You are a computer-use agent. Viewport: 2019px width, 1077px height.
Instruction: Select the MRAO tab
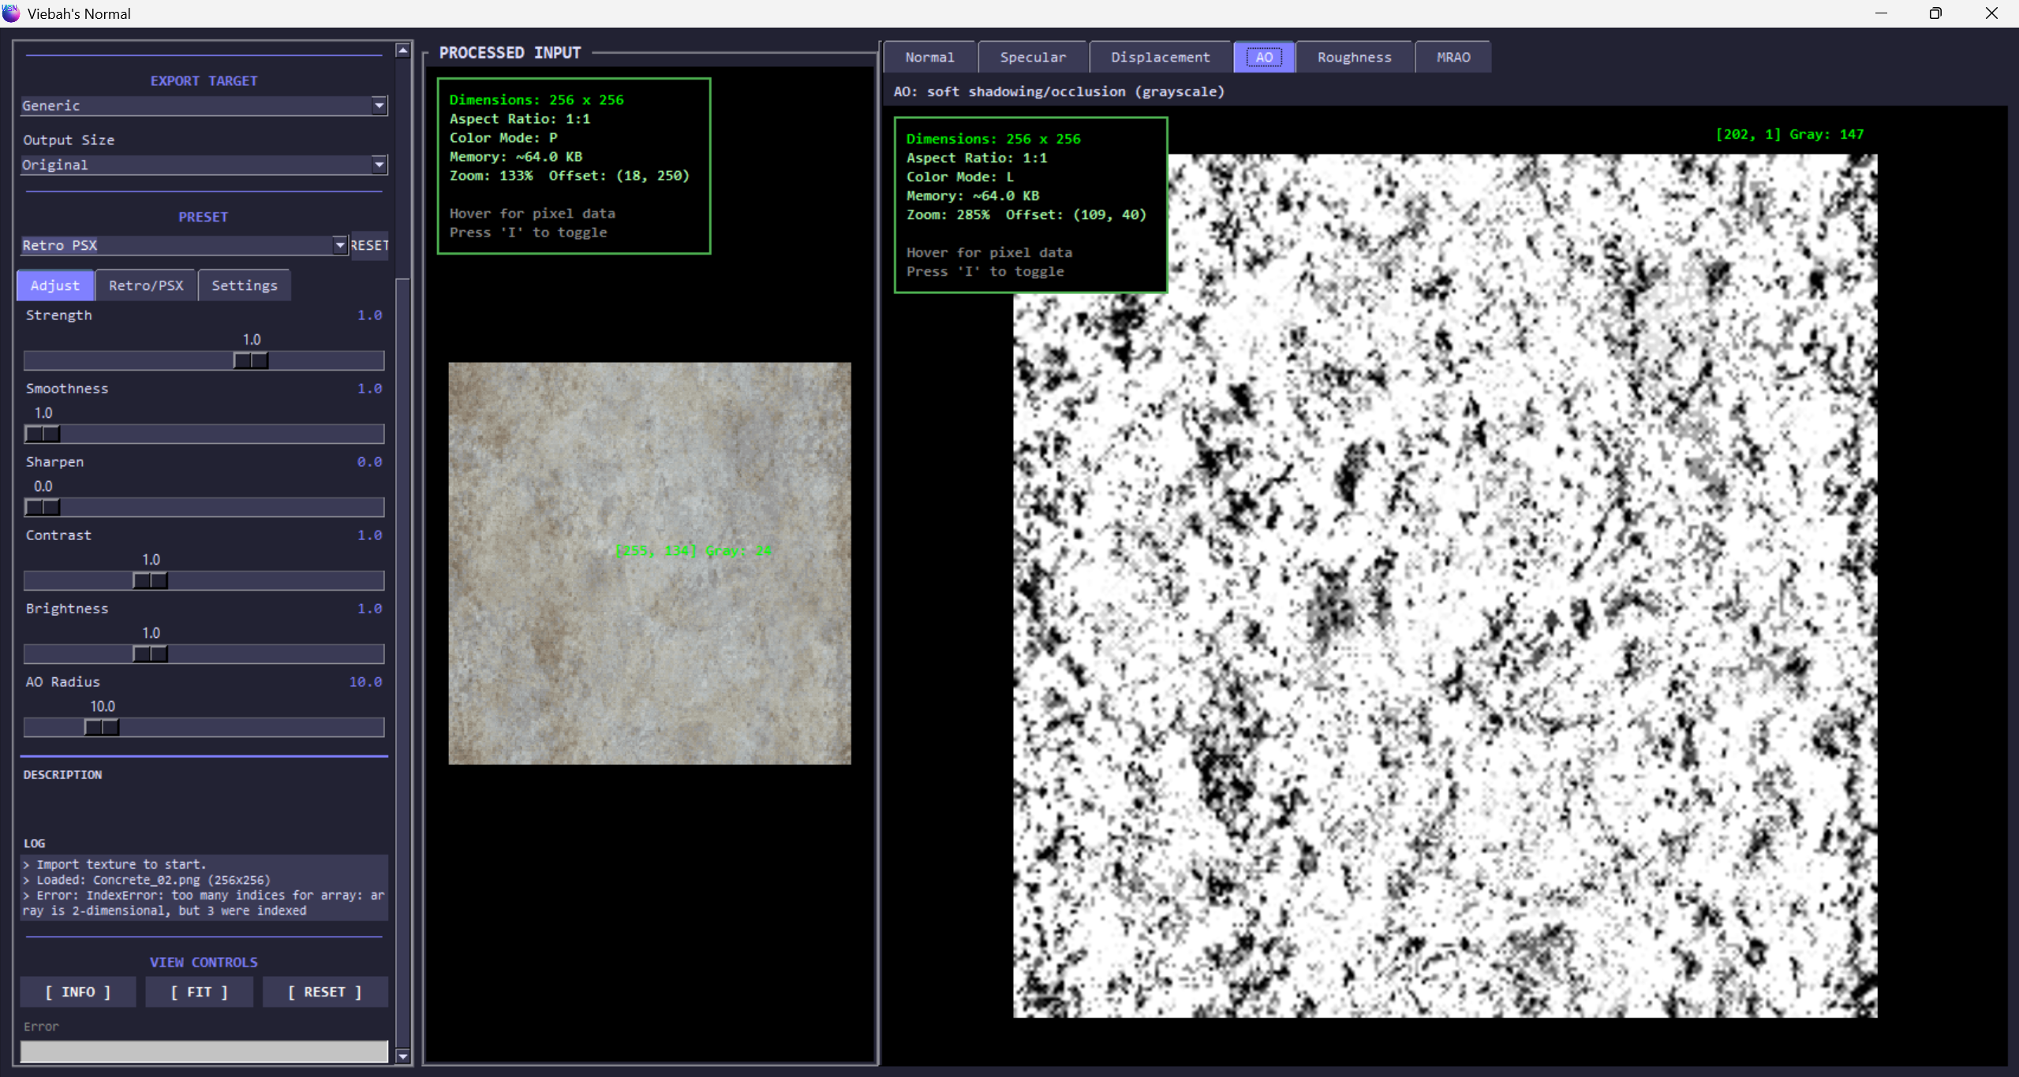(x=1453, y=57)
